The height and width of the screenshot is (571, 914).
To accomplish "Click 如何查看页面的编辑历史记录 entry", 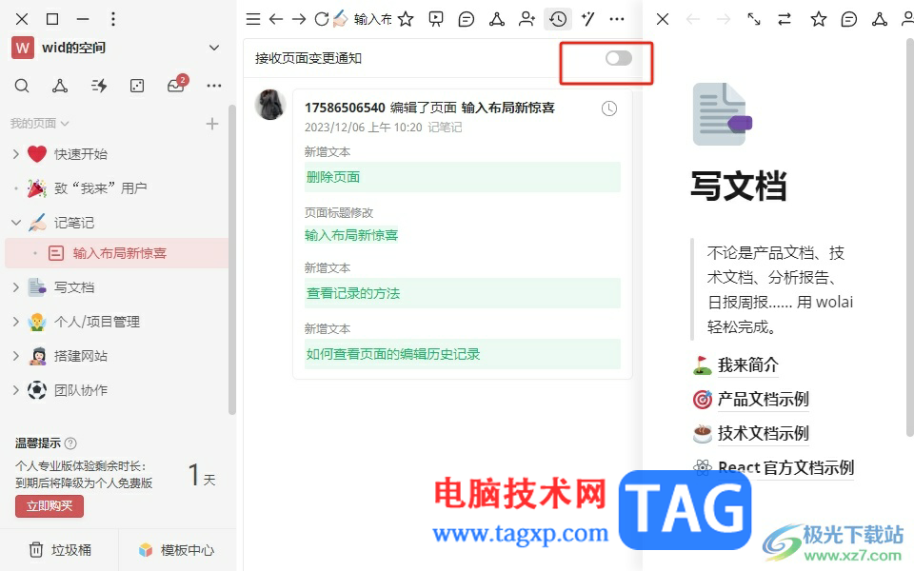I will click(463, 354).
